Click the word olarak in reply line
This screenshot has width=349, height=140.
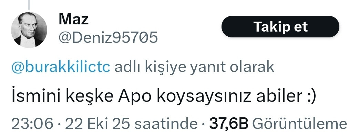point(252,68)
